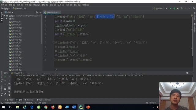
Task: Click the Concurrency diagram run icon in toolbar
Action: point(186,9)
